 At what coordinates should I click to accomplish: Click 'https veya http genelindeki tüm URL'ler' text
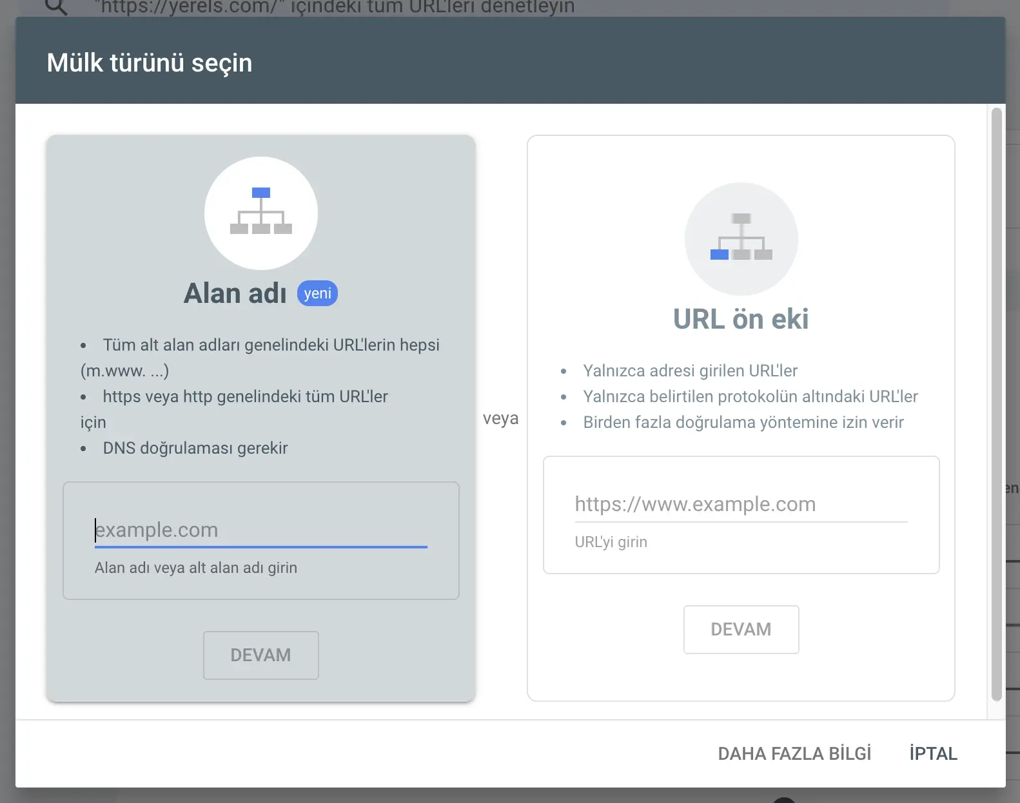(x=246, y=396)
